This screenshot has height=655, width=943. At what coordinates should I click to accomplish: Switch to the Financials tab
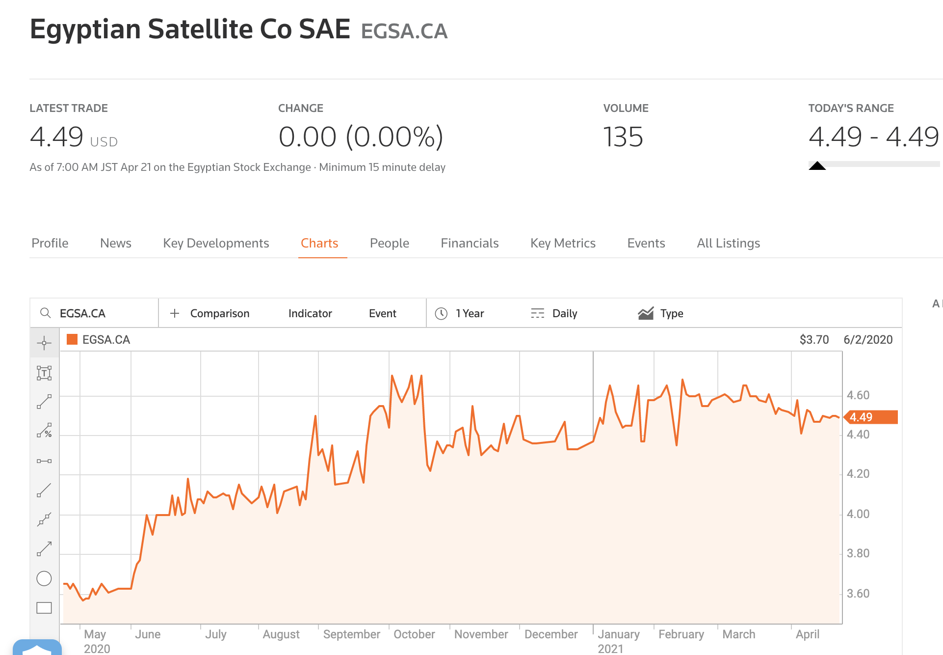(470, 243)
